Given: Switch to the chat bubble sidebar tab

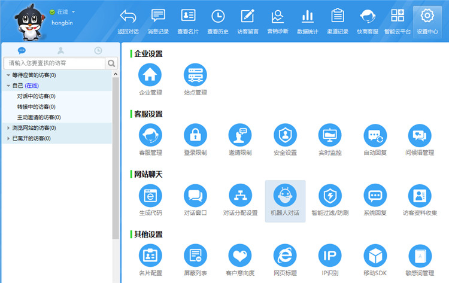Looking at the screenshot, I should [x=22, y=50].
